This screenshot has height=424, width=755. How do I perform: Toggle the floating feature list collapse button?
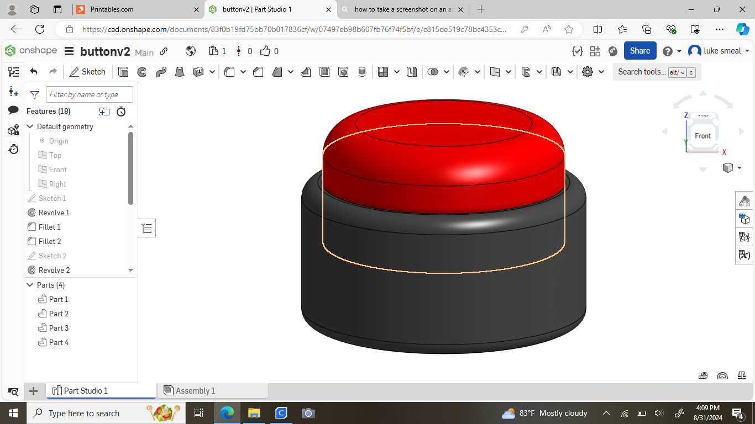click(x=146, y=229)
